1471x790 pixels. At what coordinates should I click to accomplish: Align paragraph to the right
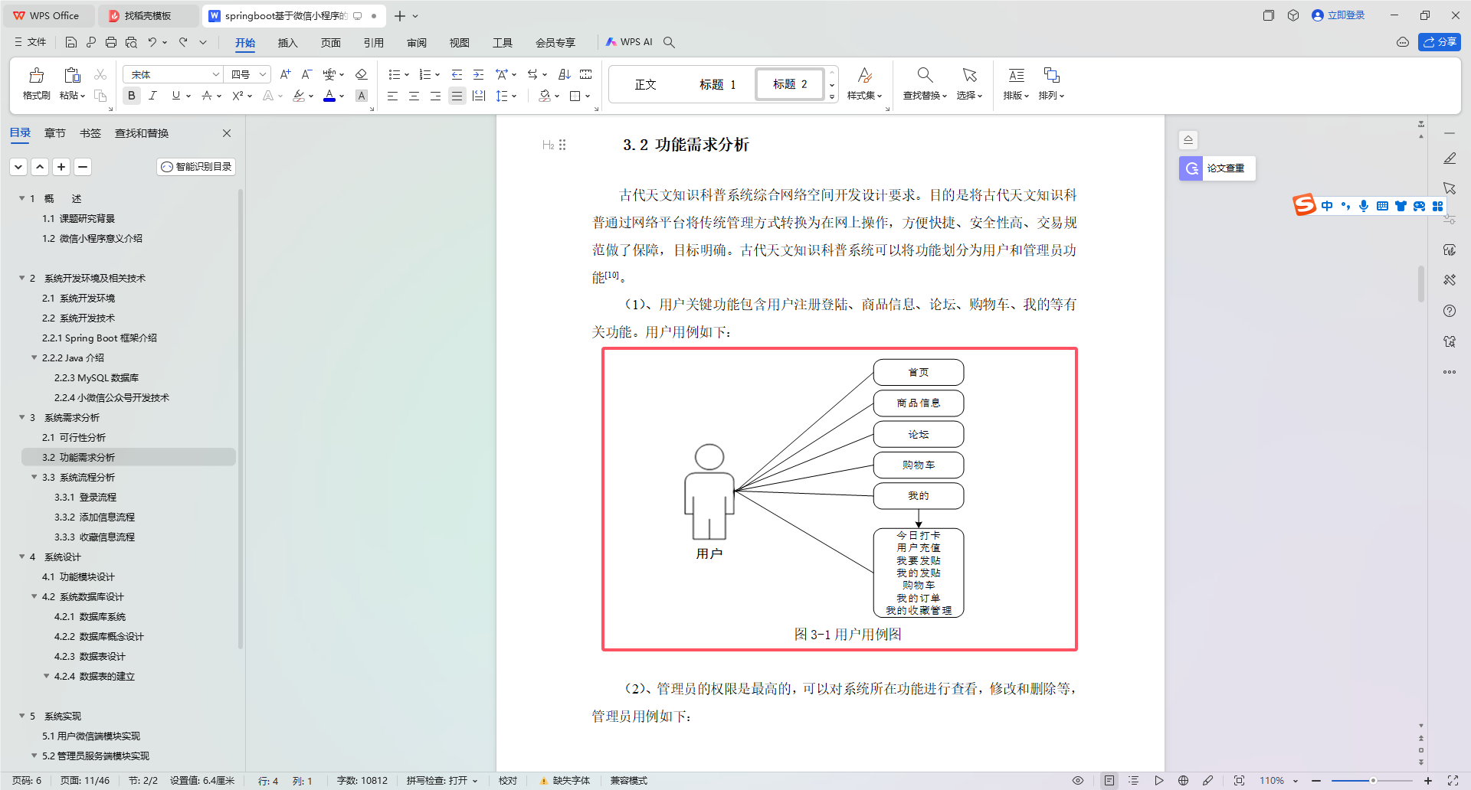coord(435,96)
